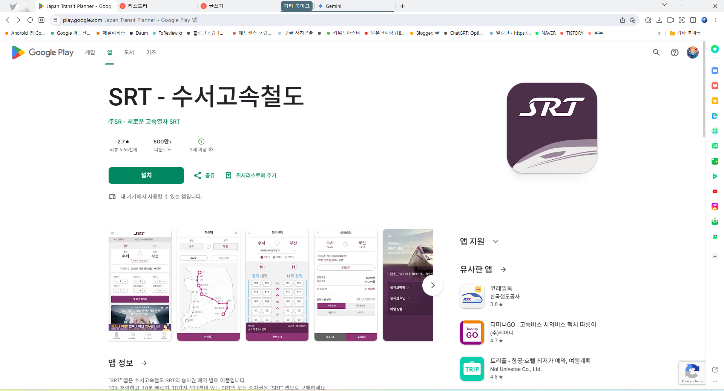Expand the hidden bookmarks overflow chevron

click(x=659, y=33)
